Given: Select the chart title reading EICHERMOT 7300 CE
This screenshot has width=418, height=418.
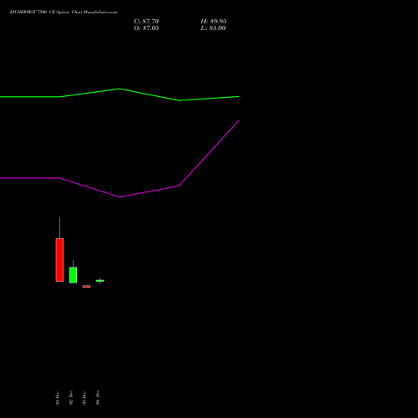Looking at the screenshot, I should point(64,13).
